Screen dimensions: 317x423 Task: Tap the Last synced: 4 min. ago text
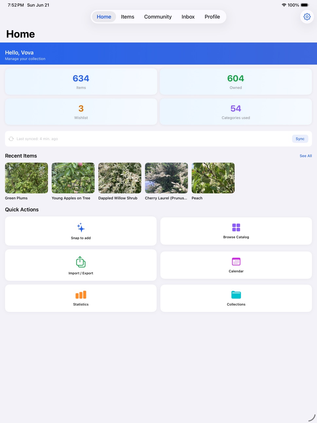pyautogui.click(x=37, y=139)
